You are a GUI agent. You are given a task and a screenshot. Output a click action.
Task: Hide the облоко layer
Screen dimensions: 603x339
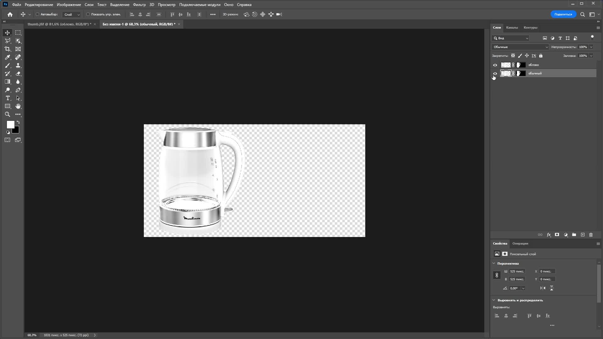point(495,65)
